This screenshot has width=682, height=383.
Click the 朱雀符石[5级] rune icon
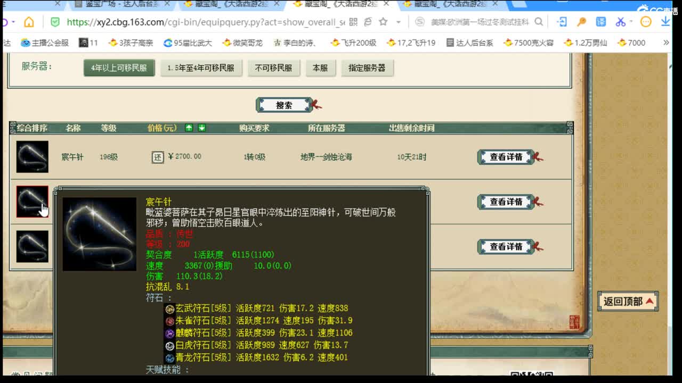click(170, 321)
